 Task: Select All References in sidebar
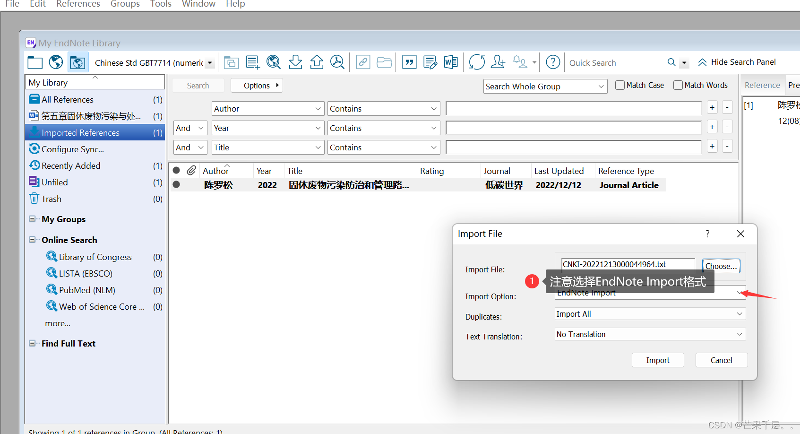[95, 100]
